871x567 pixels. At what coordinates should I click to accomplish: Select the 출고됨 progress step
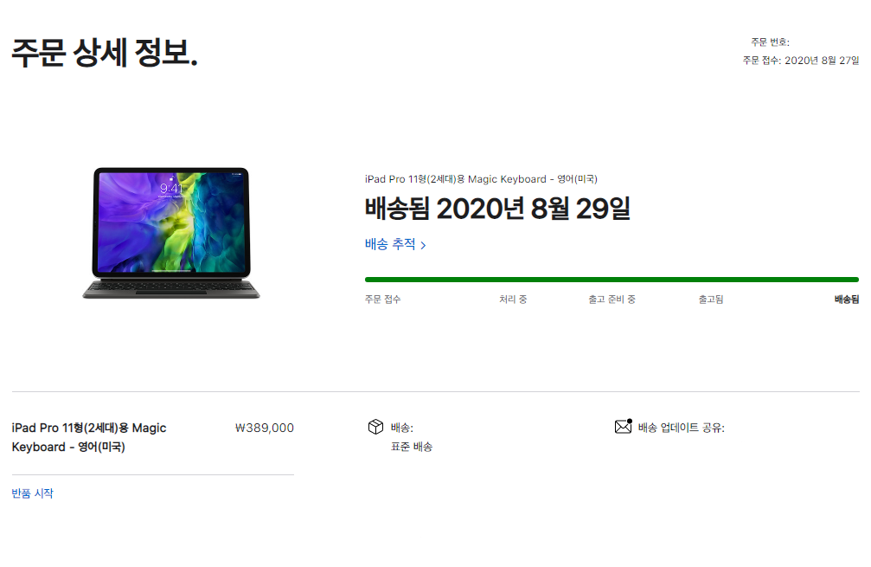click(710, 299)
